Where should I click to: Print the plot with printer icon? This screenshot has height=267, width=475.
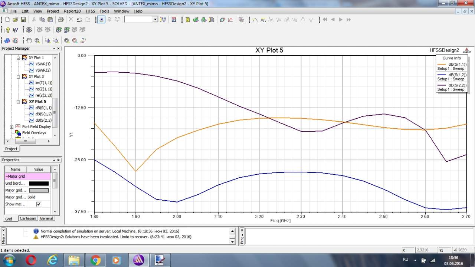(x=60, y=20)
